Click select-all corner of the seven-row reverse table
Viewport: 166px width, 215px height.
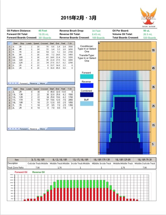pos(10,89)
